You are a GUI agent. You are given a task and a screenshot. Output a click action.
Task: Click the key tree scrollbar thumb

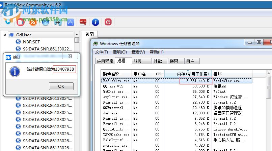click(77, 40)
